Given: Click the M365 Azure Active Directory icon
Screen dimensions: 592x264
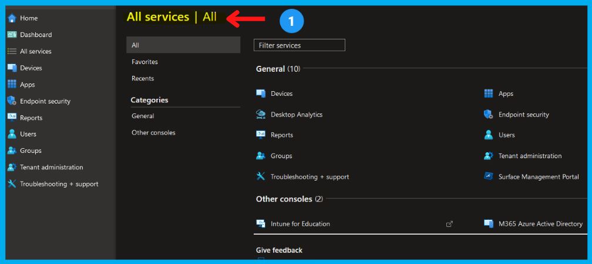Looking at the screenshot, I should (489, 224).
